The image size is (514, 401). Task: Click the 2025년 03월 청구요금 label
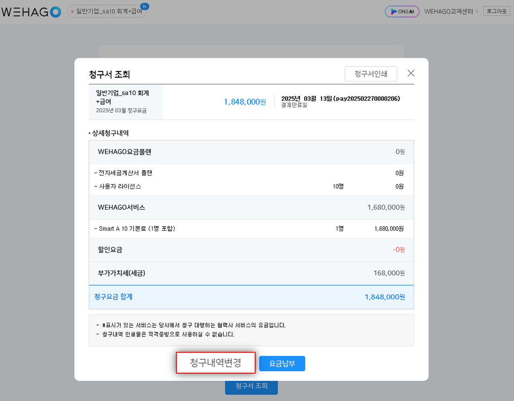click(x=121, y=110)
